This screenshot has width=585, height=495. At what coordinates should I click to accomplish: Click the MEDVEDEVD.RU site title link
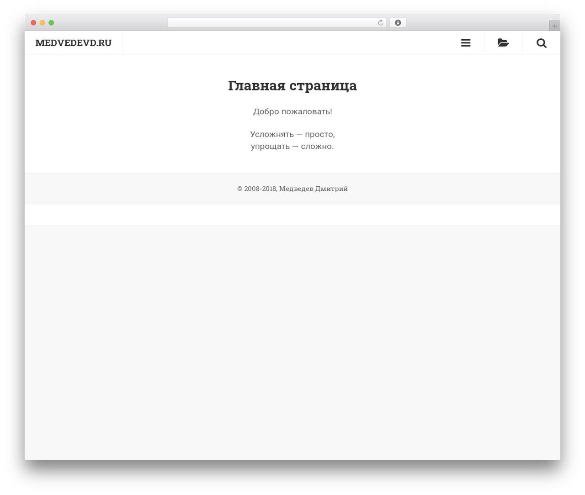click(x=74, y=43)
